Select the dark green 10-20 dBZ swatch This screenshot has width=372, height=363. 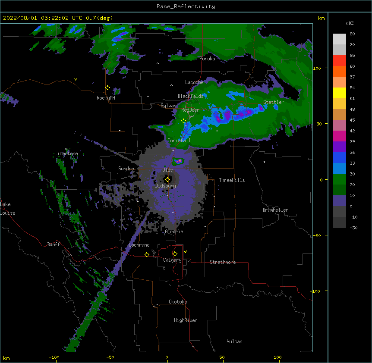pyautogui.click(x=339, y=190)
